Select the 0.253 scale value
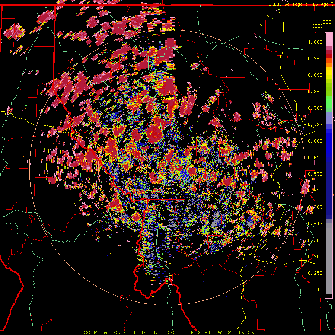 pyautogui.click(x=315, y=273)
